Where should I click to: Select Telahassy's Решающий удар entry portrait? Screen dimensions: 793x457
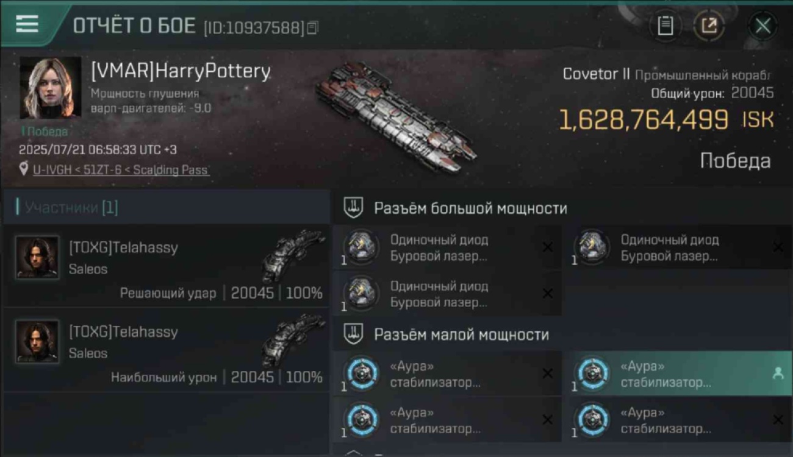coord(37,258)
